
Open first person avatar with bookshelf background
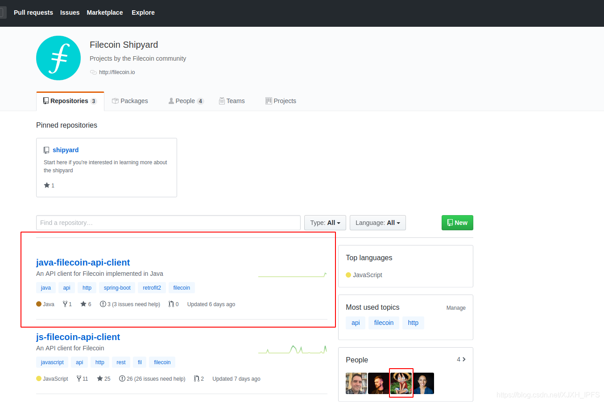pyautogui.click(x=356, y=383)
